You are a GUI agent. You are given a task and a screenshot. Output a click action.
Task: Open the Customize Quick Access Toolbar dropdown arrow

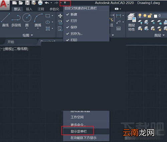click(x=65, y=3)
